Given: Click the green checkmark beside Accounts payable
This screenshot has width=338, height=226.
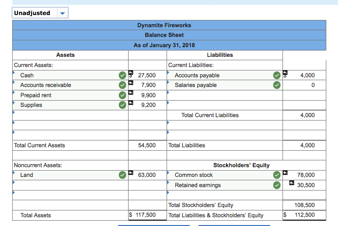Looking at the screenshot, I should [277, 75].
